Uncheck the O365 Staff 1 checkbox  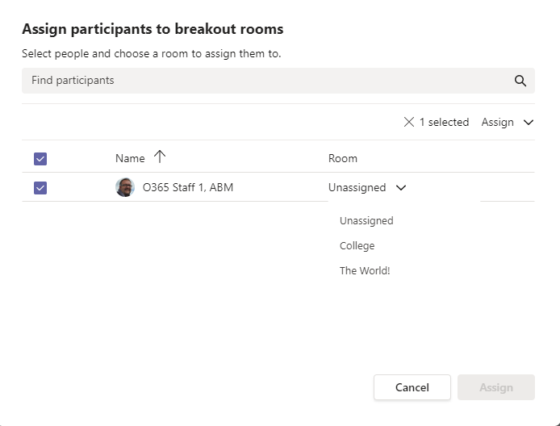tap(40, 188)
